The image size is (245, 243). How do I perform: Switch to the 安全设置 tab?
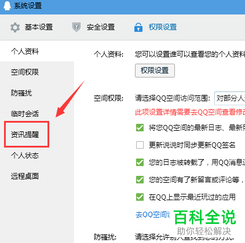(x=101, y=27)
